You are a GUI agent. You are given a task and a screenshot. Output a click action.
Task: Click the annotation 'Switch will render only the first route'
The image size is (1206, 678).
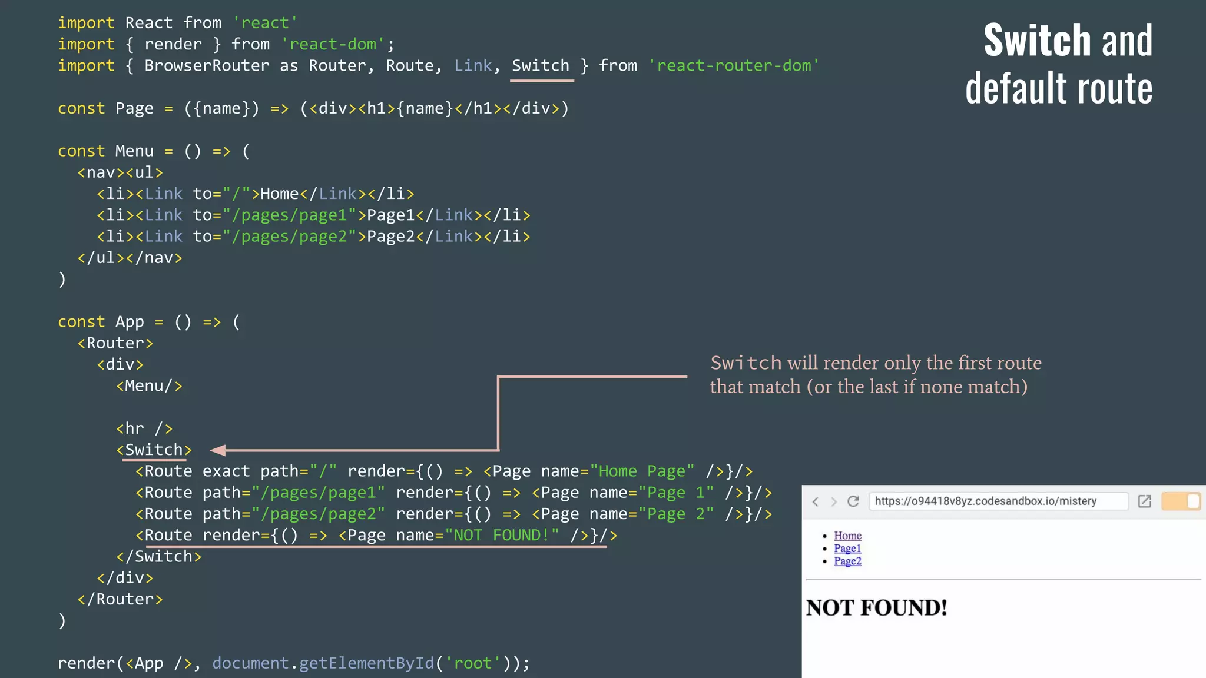click(x=876, y=363)
